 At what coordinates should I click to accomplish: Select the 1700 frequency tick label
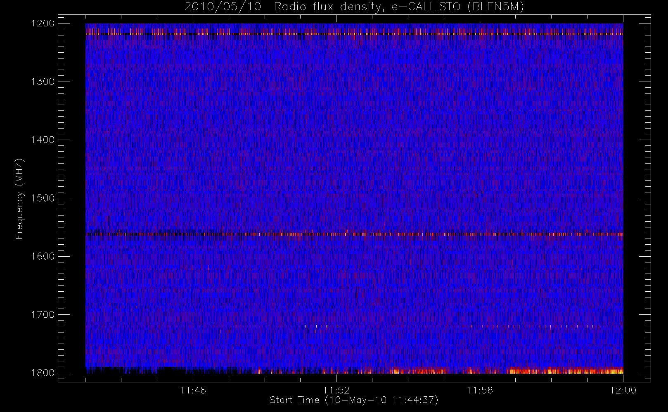43,315
